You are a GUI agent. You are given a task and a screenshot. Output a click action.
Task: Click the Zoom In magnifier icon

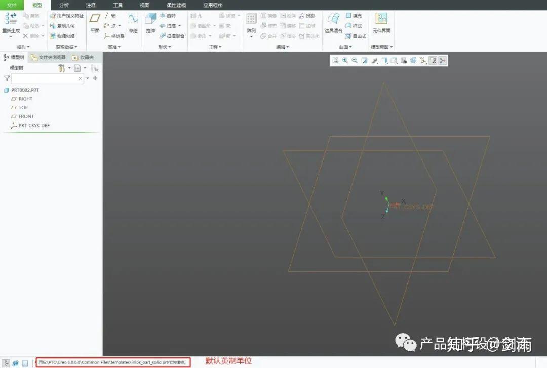click(345, 60)
